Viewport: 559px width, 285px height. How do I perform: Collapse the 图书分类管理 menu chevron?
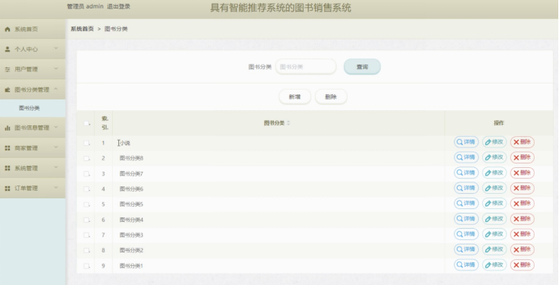pyautogui.click(x=56, y=88)
